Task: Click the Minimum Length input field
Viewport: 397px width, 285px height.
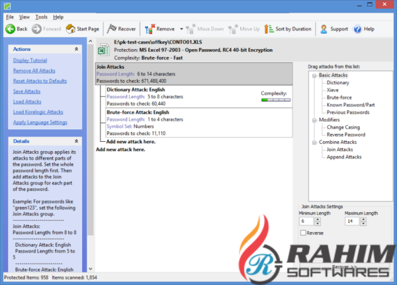Action: [x=306, y=221]
